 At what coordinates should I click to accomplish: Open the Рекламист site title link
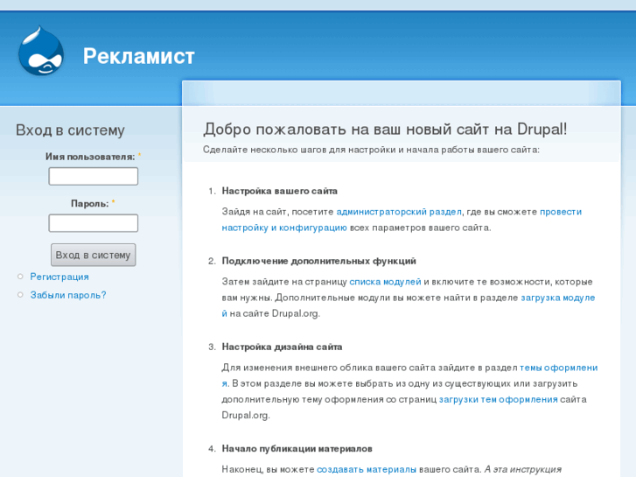[x=139, y=56]
